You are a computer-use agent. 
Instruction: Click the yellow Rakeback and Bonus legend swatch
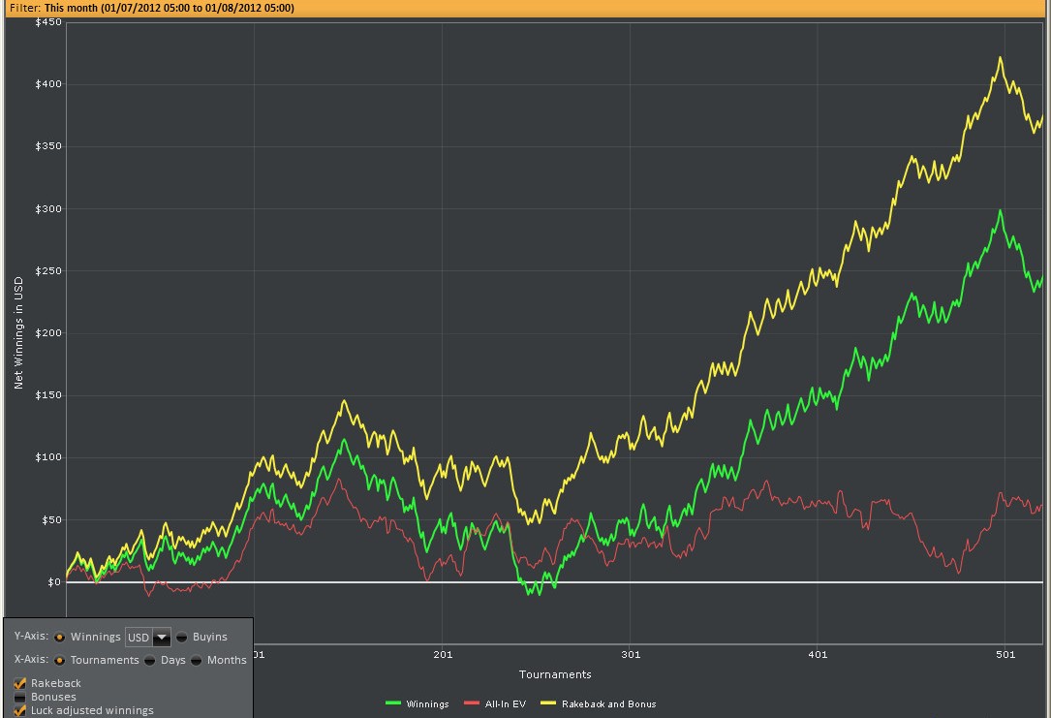[x=549, y=703]
